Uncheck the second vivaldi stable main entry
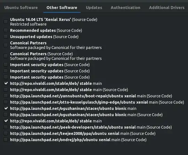Image resolution: width=188 pixels, height=155 pixels. [6, 121]
